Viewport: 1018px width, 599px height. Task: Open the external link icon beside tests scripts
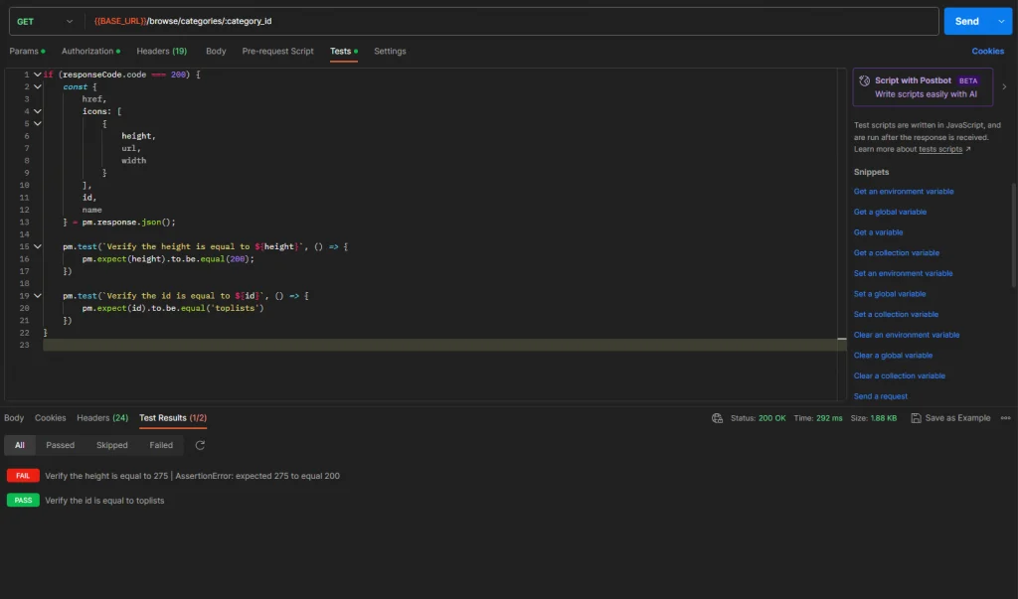click(968, 149)
